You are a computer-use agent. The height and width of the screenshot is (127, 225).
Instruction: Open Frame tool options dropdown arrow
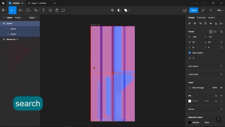tap(23, 10)
